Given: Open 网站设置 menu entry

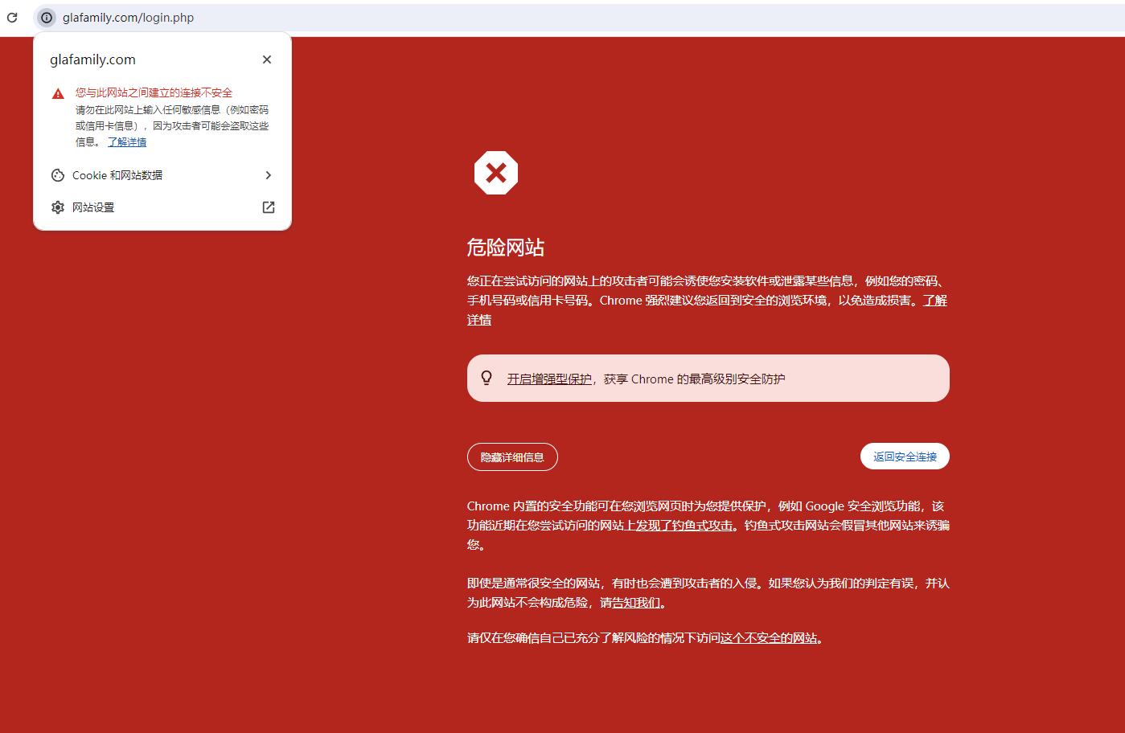Looking at the screenshot, I should click(162, 207).
